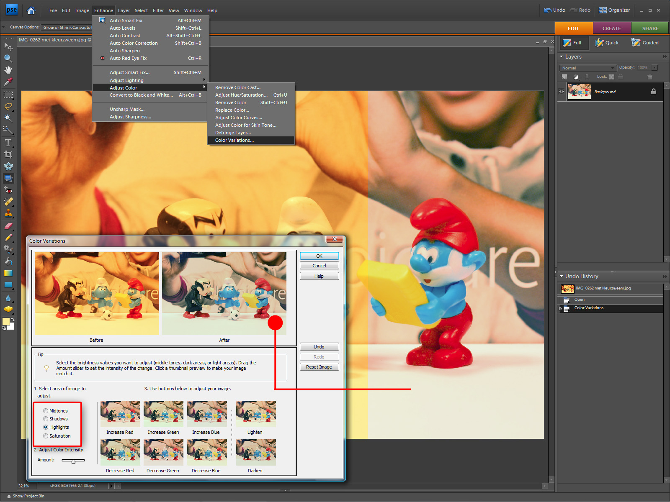Expand the Show Project Bin
Image resolution: width=670 pixels, height=502 pixels.
[x=26, y=496]
